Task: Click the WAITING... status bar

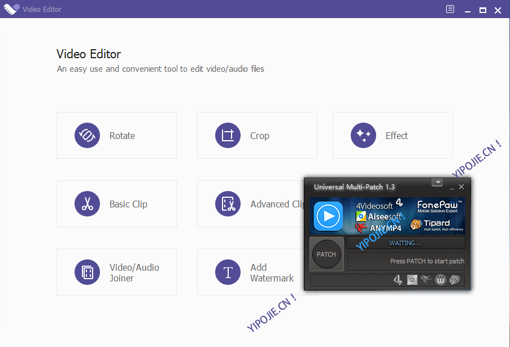Action: [406, 243]
